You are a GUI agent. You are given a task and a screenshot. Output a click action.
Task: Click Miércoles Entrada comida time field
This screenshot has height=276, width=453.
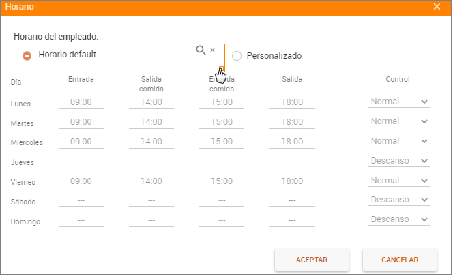pos(222,142)
